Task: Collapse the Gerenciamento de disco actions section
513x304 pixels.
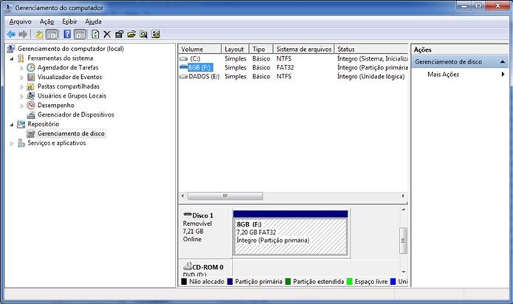Action: 503,62
